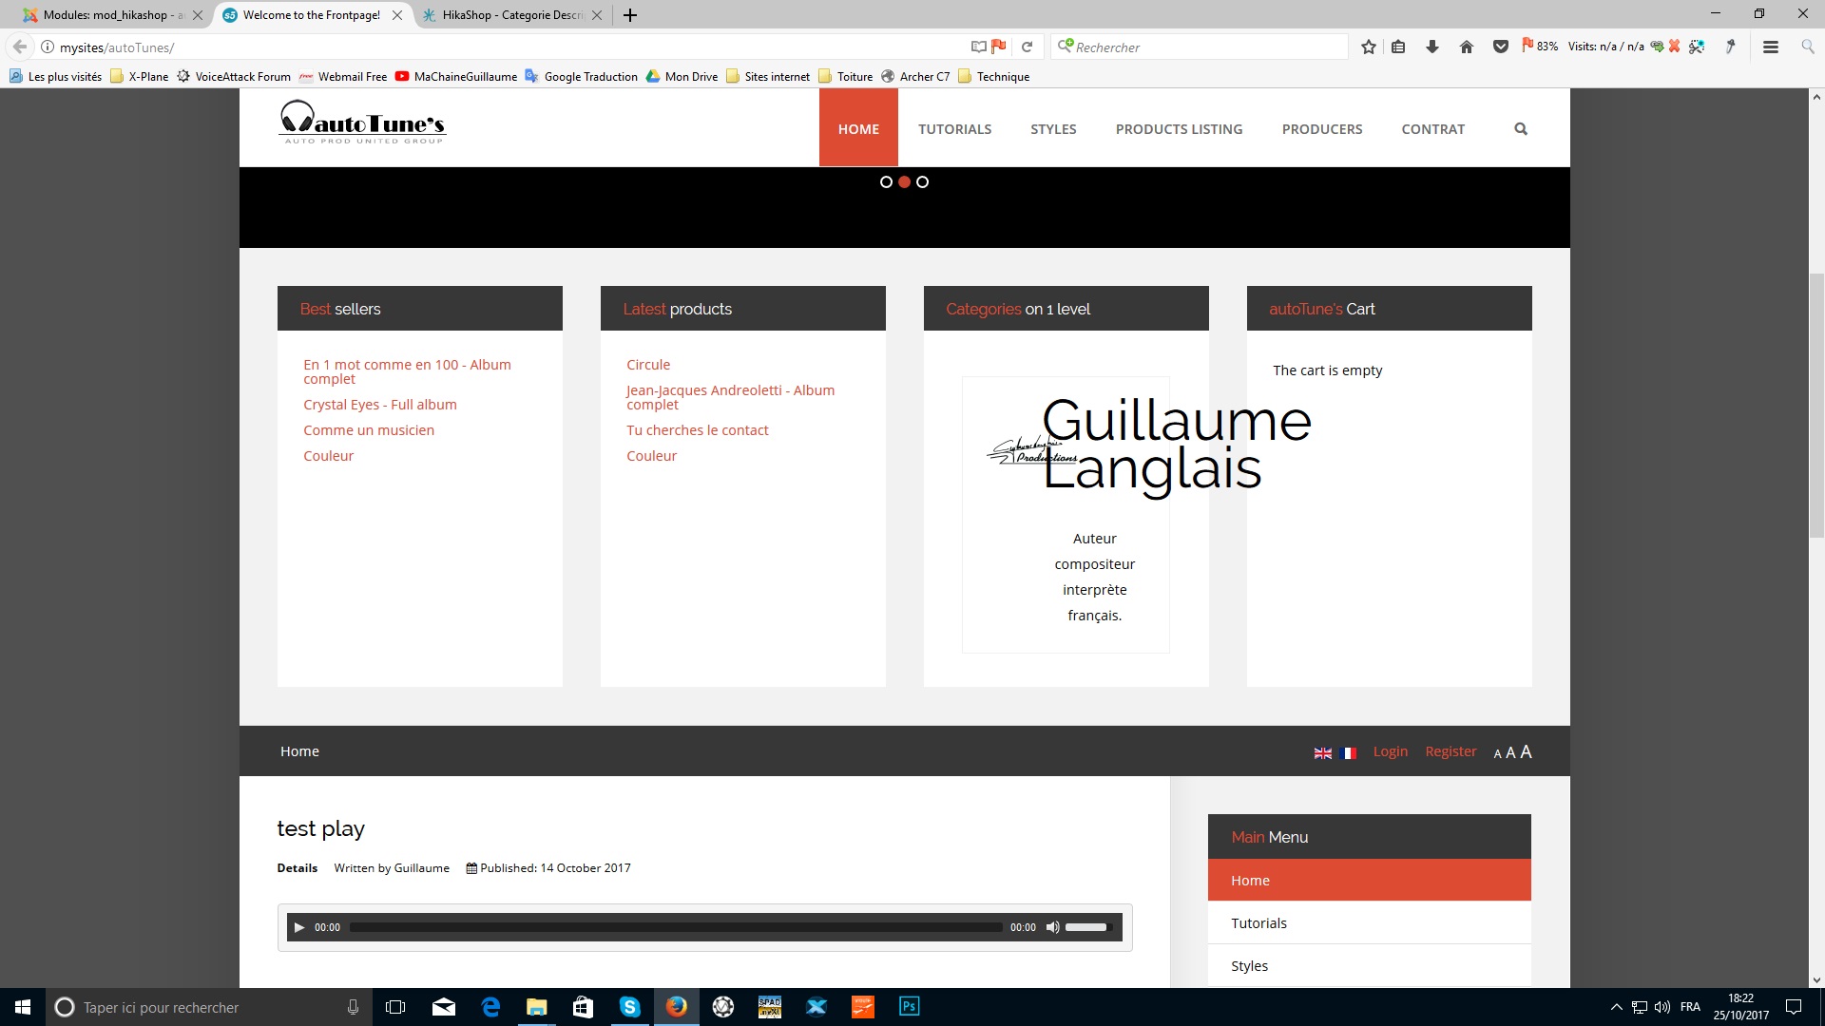Image resolution: width=1825 pixels, height=1026 pixels.
Task: Mute the audio player
Action: [x=1052, y=927]
